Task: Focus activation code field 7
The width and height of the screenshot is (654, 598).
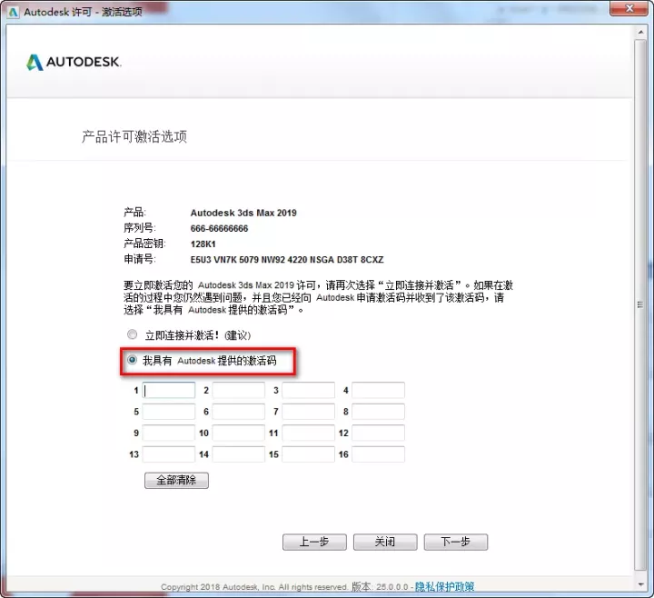Action: [308, 412]
